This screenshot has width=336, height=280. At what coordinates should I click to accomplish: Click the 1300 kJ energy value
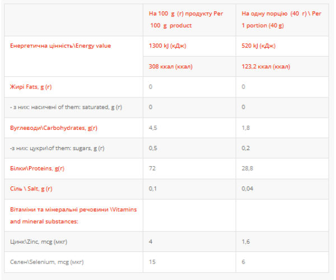coord(169,46)
